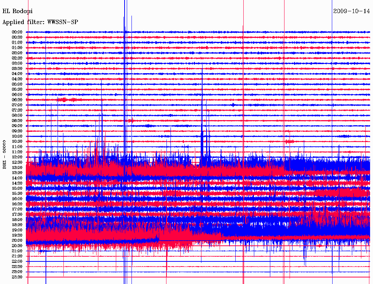
Task: Click the 19:30 time label
Action: 17,235
